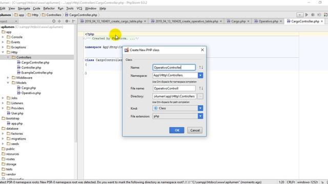The height and width of the screenshot is (184, 328).
Task: Focus the class Name input field
Action: coord(174,67)
